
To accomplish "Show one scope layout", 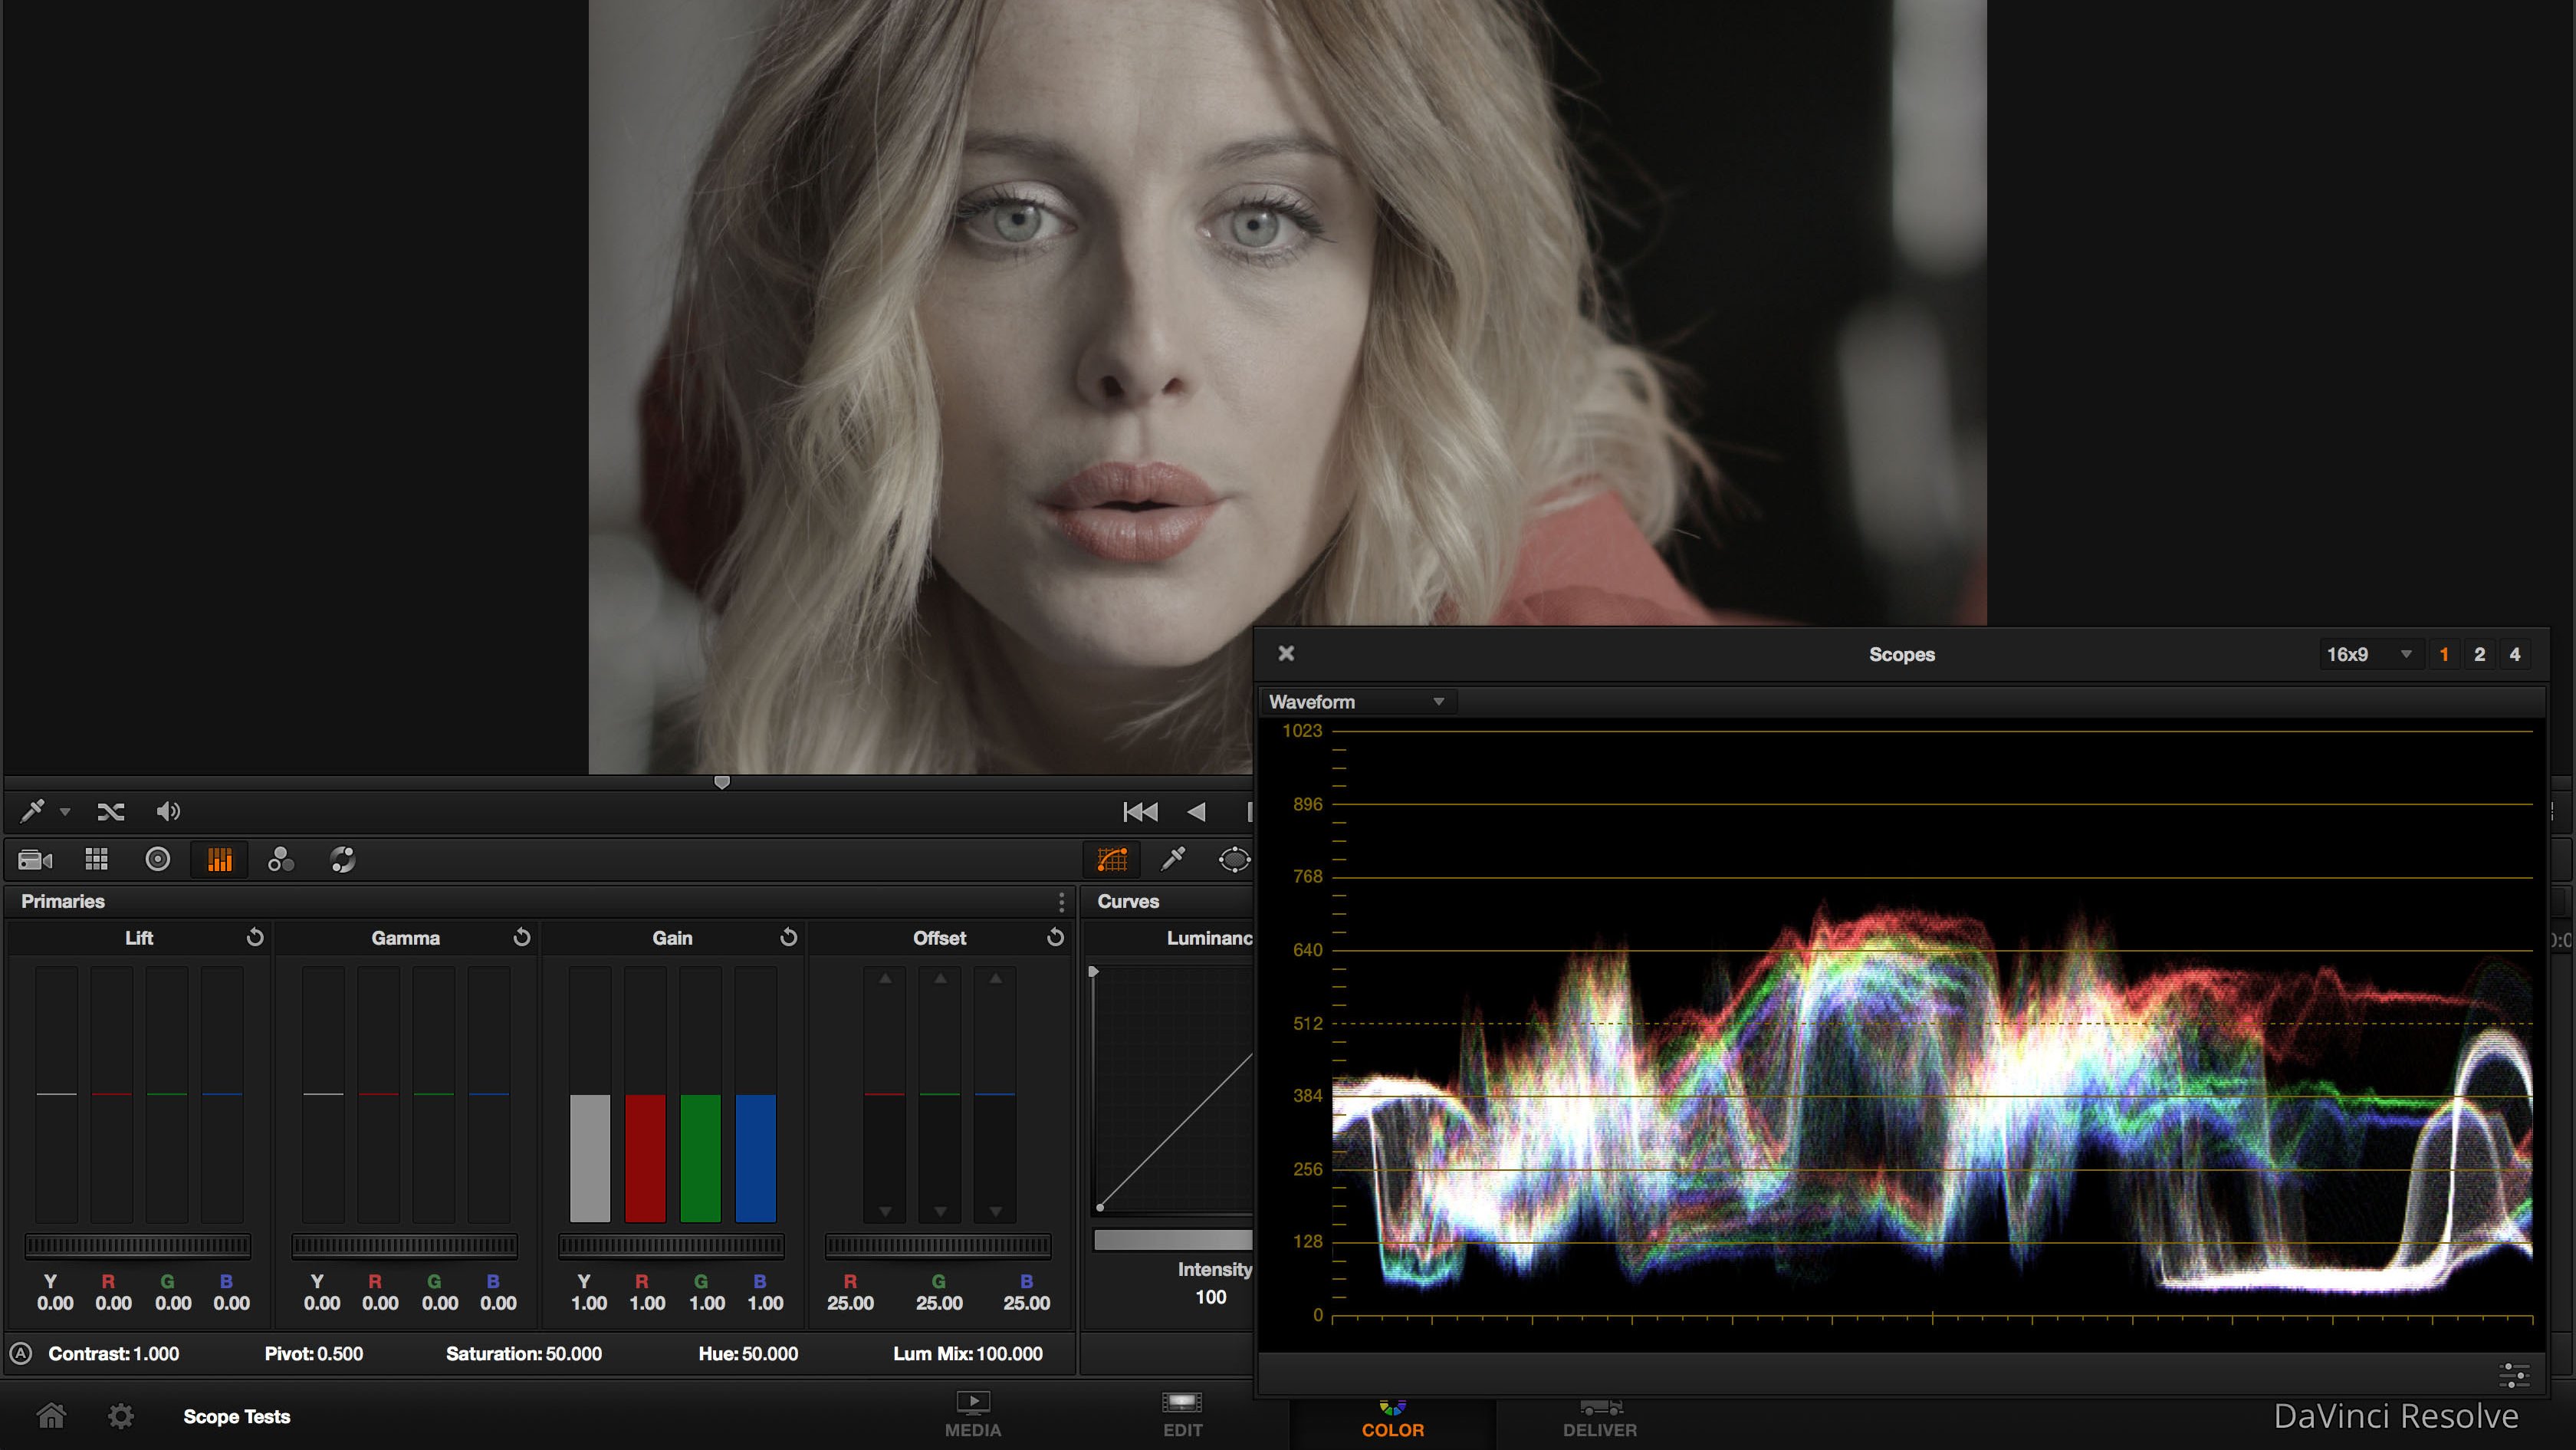I will click(2444, 654).
